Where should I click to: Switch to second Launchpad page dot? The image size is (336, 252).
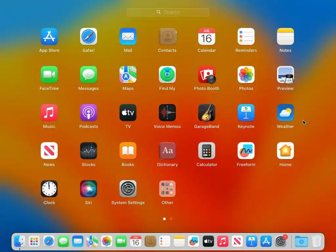tap(171, 219)
